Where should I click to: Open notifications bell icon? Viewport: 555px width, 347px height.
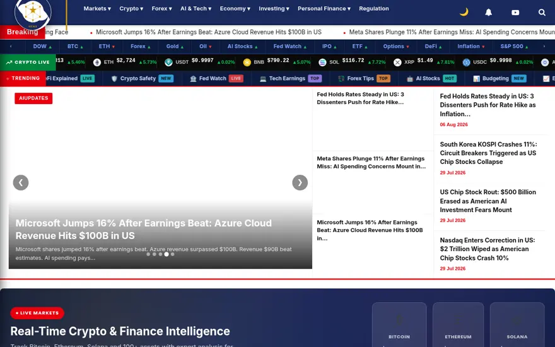[488, 13]
